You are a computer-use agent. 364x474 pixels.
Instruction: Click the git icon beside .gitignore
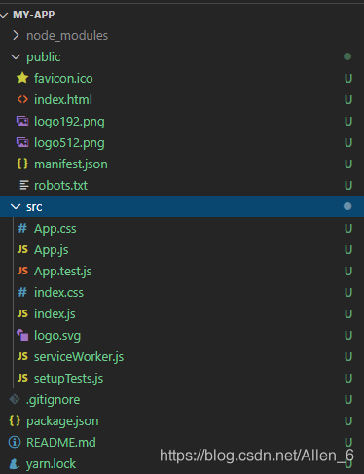[x=15, y=399]
